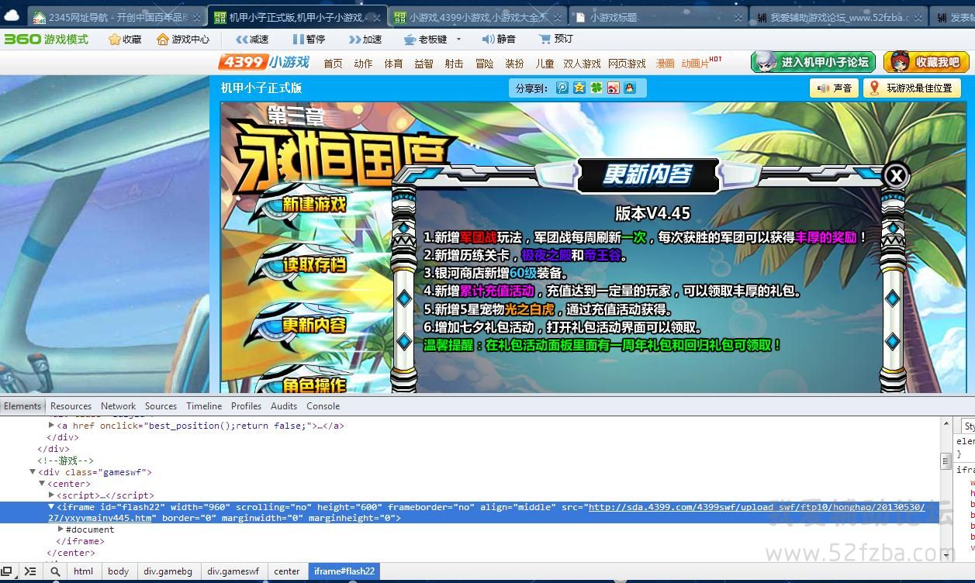Open the 首页 home link
975x583 pixels.
[x=333, y=64]
